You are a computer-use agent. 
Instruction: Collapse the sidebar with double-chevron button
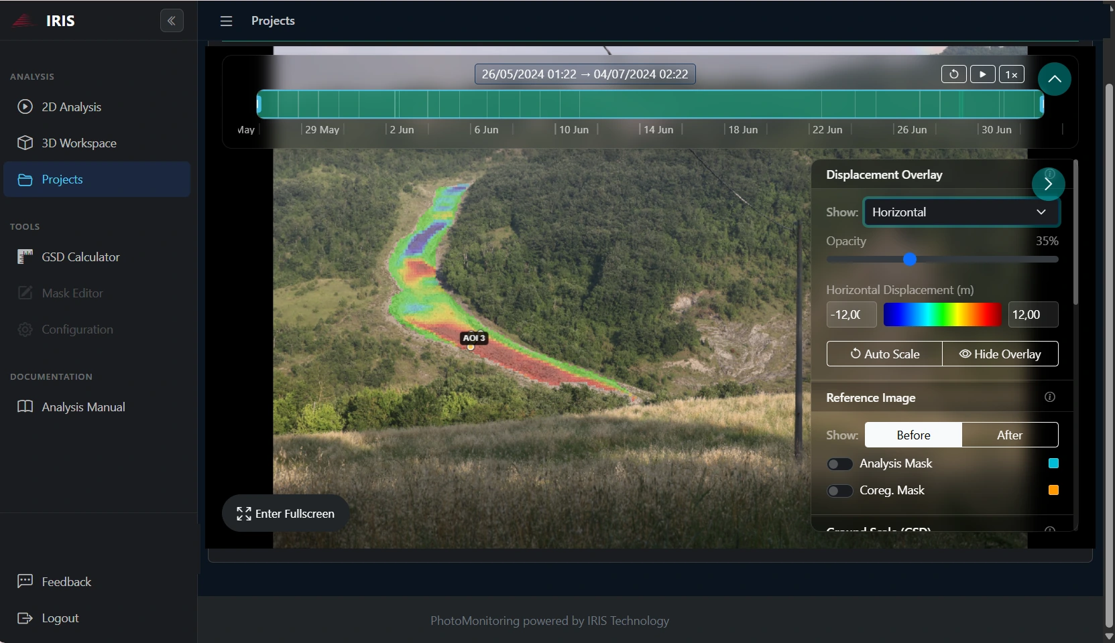172,21
